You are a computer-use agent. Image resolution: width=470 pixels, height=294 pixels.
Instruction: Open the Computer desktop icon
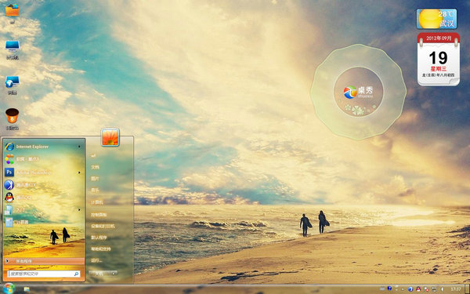point(13,49)
